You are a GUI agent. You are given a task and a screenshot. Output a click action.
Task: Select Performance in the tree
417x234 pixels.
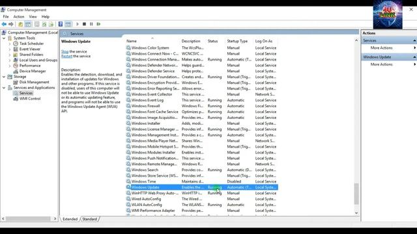30,66
